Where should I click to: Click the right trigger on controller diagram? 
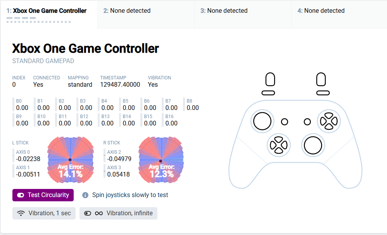(x=321, y=79)
